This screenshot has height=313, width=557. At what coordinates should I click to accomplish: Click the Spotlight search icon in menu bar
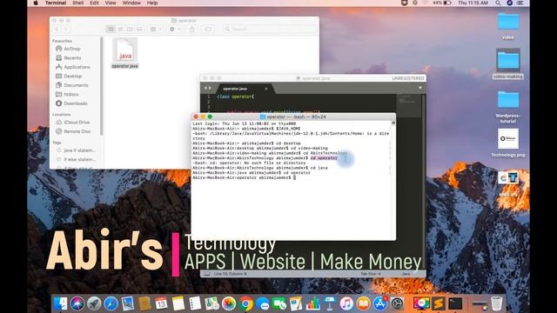[x=498, y=3]
